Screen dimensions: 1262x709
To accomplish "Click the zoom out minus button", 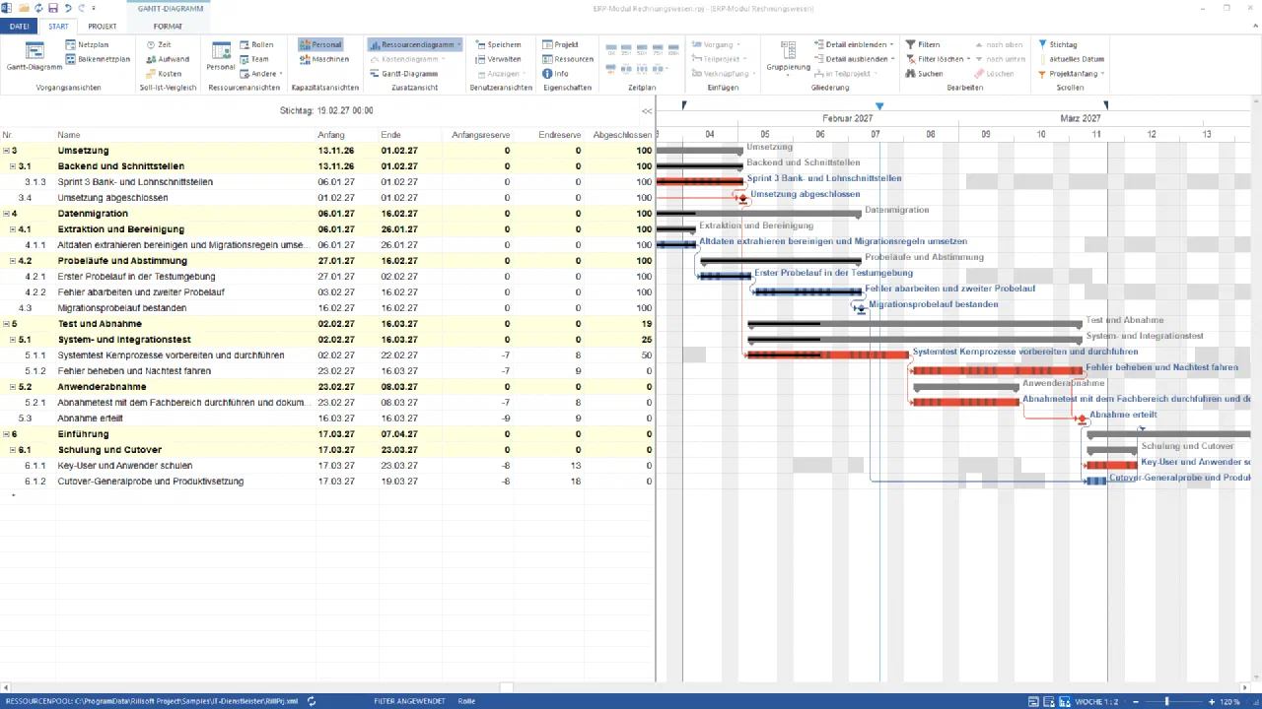I will click(1135, 701).
